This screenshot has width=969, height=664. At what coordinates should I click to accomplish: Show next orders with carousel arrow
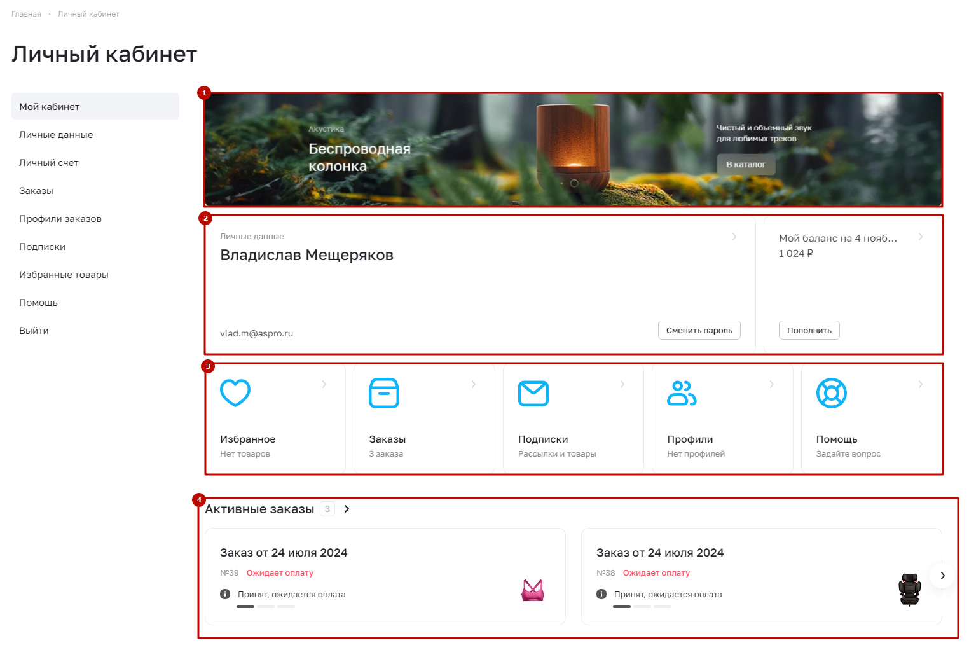click(x=942, y=576)
